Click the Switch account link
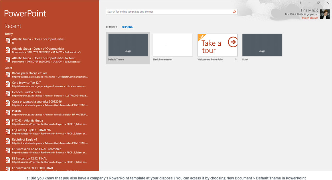 (310, 18)
